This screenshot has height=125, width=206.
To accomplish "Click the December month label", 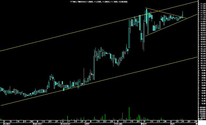I will (x=66, y=124).
